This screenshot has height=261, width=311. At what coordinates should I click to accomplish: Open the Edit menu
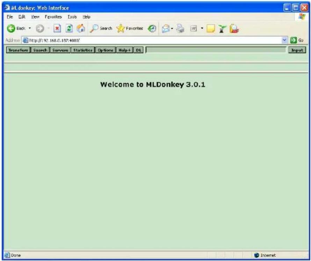tap(22, 17)
